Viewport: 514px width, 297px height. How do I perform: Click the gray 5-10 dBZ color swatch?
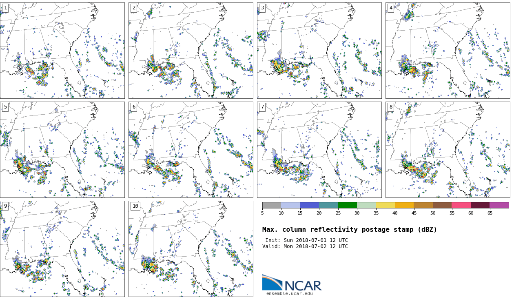(272, 205)
